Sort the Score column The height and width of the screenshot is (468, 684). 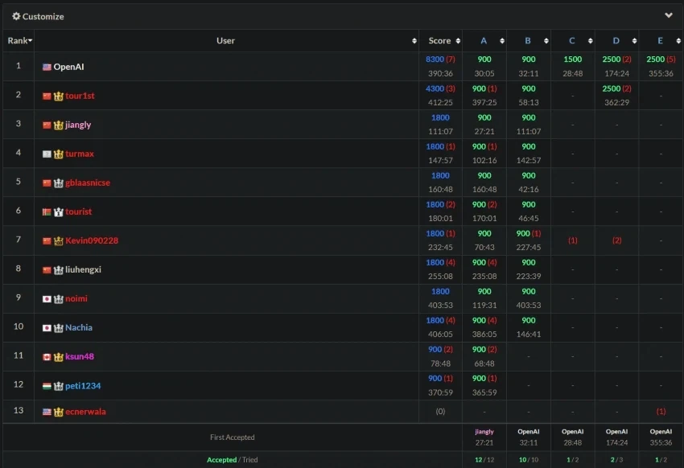pos(458,41)
